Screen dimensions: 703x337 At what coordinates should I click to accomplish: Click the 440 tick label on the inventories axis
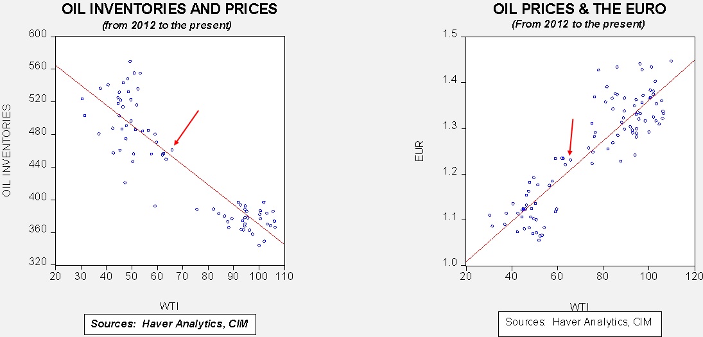tap(40, 166)
